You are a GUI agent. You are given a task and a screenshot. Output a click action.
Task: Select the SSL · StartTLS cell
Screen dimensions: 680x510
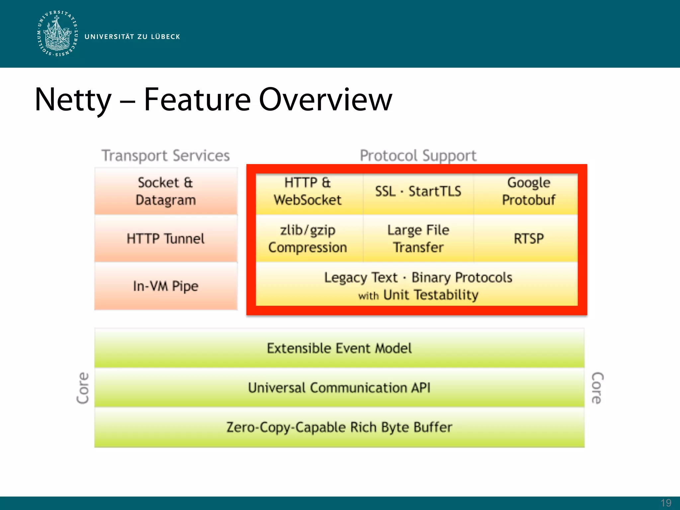418,191
